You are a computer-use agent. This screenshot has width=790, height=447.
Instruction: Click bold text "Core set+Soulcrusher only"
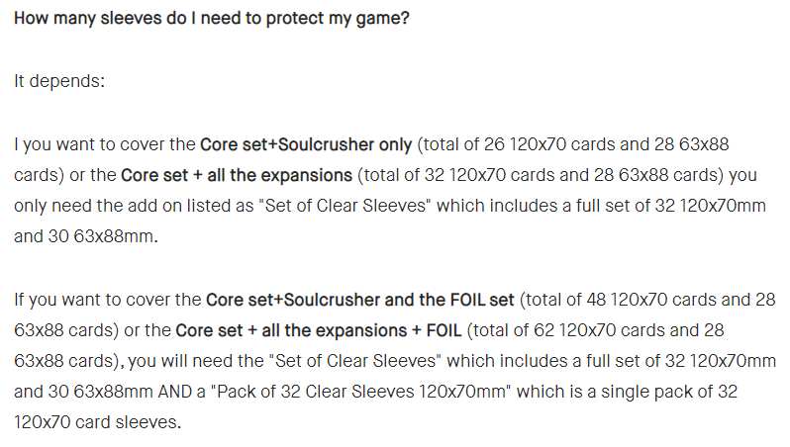[306, 145]
